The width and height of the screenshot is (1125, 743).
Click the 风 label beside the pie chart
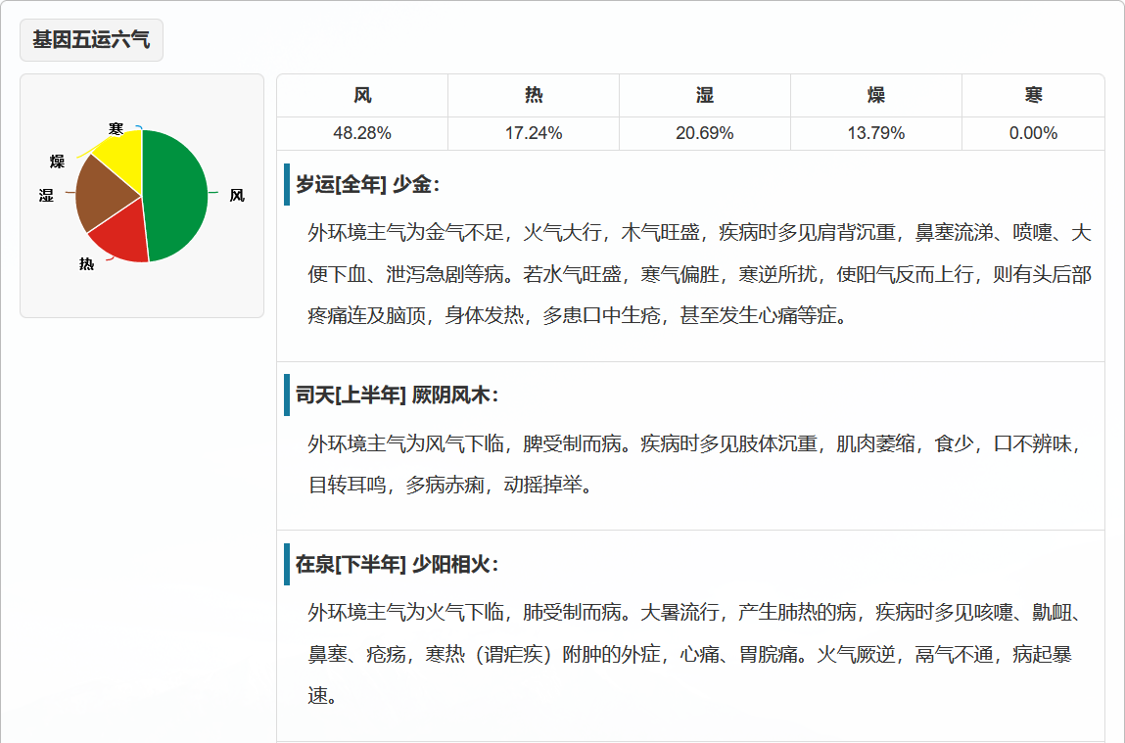[237, 195]
